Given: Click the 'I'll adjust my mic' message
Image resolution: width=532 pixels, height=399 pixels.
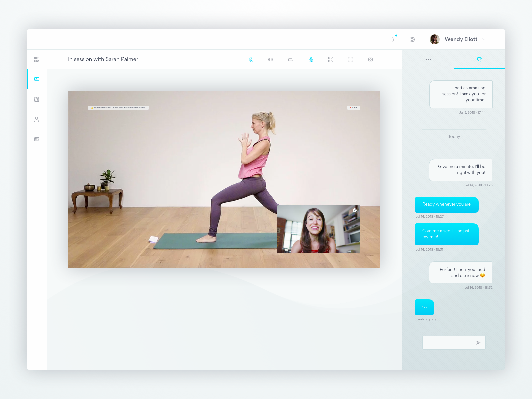Looking at the screenshot, I should tap(447, 234).
